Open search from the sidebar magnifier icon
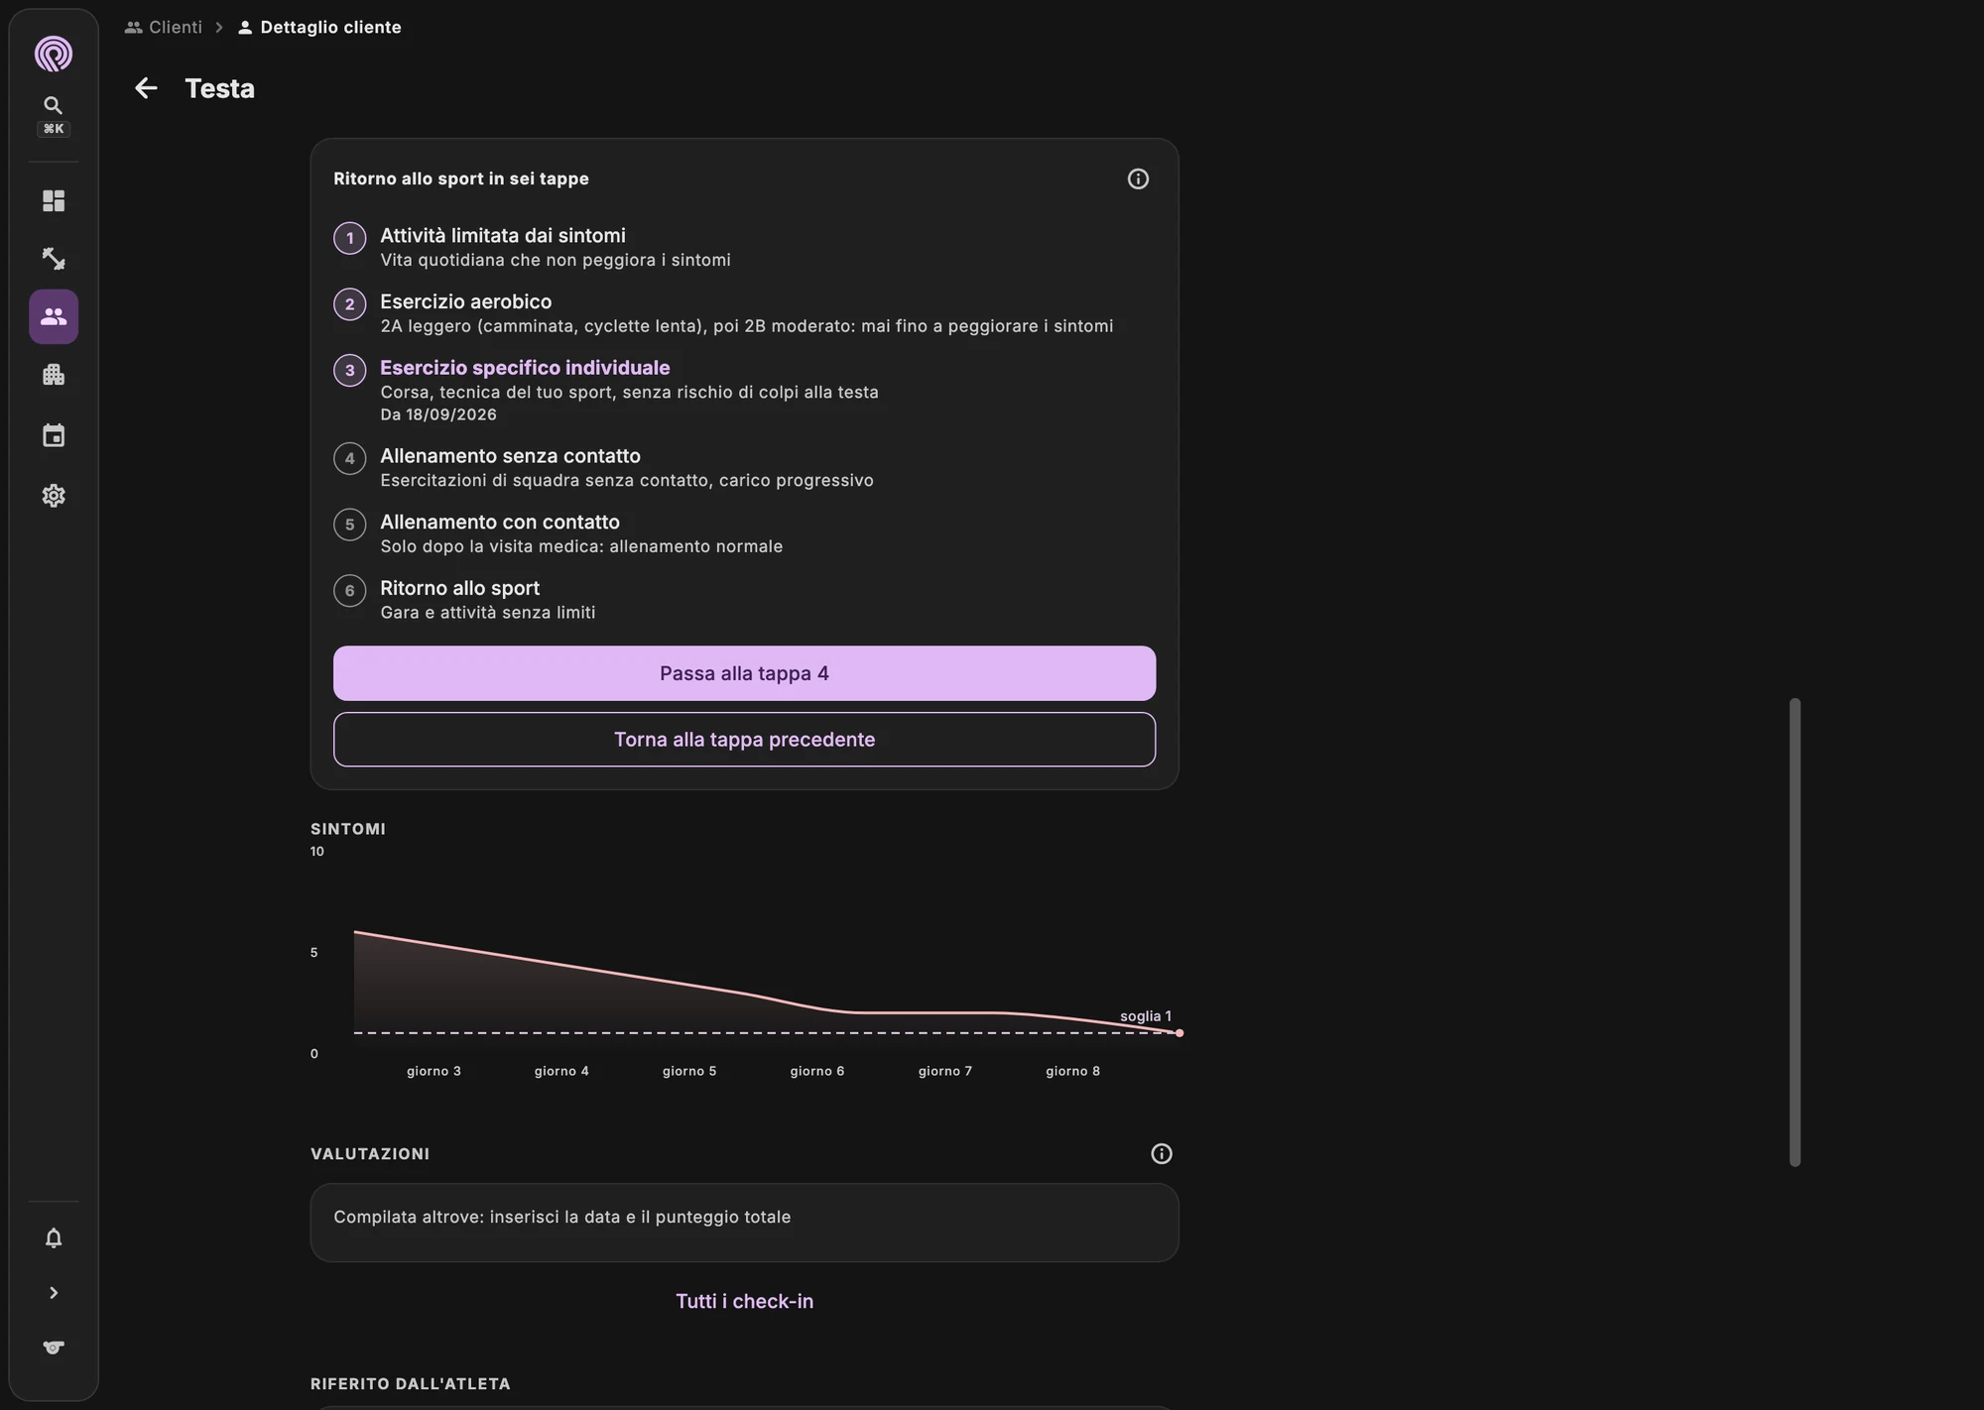The width and height of the screenshot is (1984, 1410). point(54,105)
